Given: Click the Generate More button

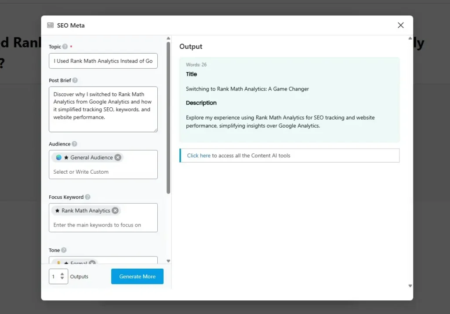Looking at the screenshot, I should [x=137, y=277].
